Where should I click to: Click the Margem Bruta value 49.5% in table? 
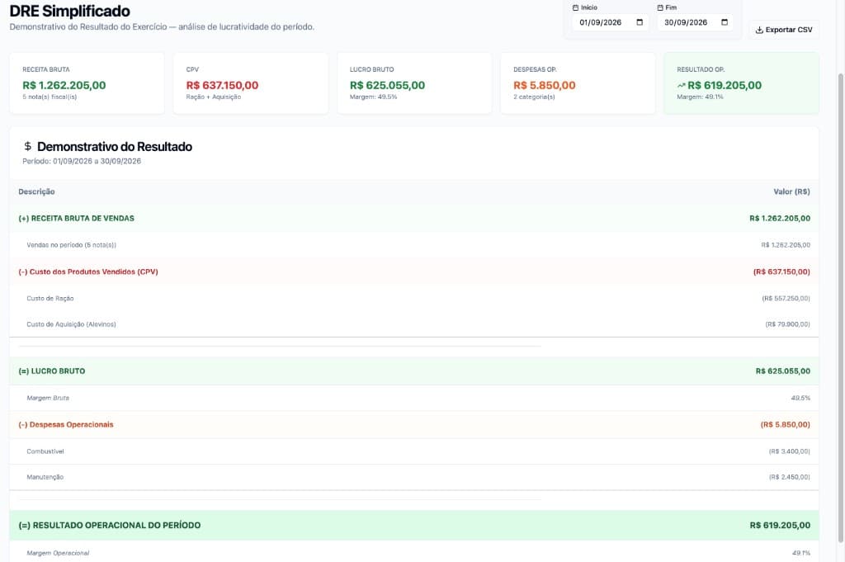[x=800, y=398]
